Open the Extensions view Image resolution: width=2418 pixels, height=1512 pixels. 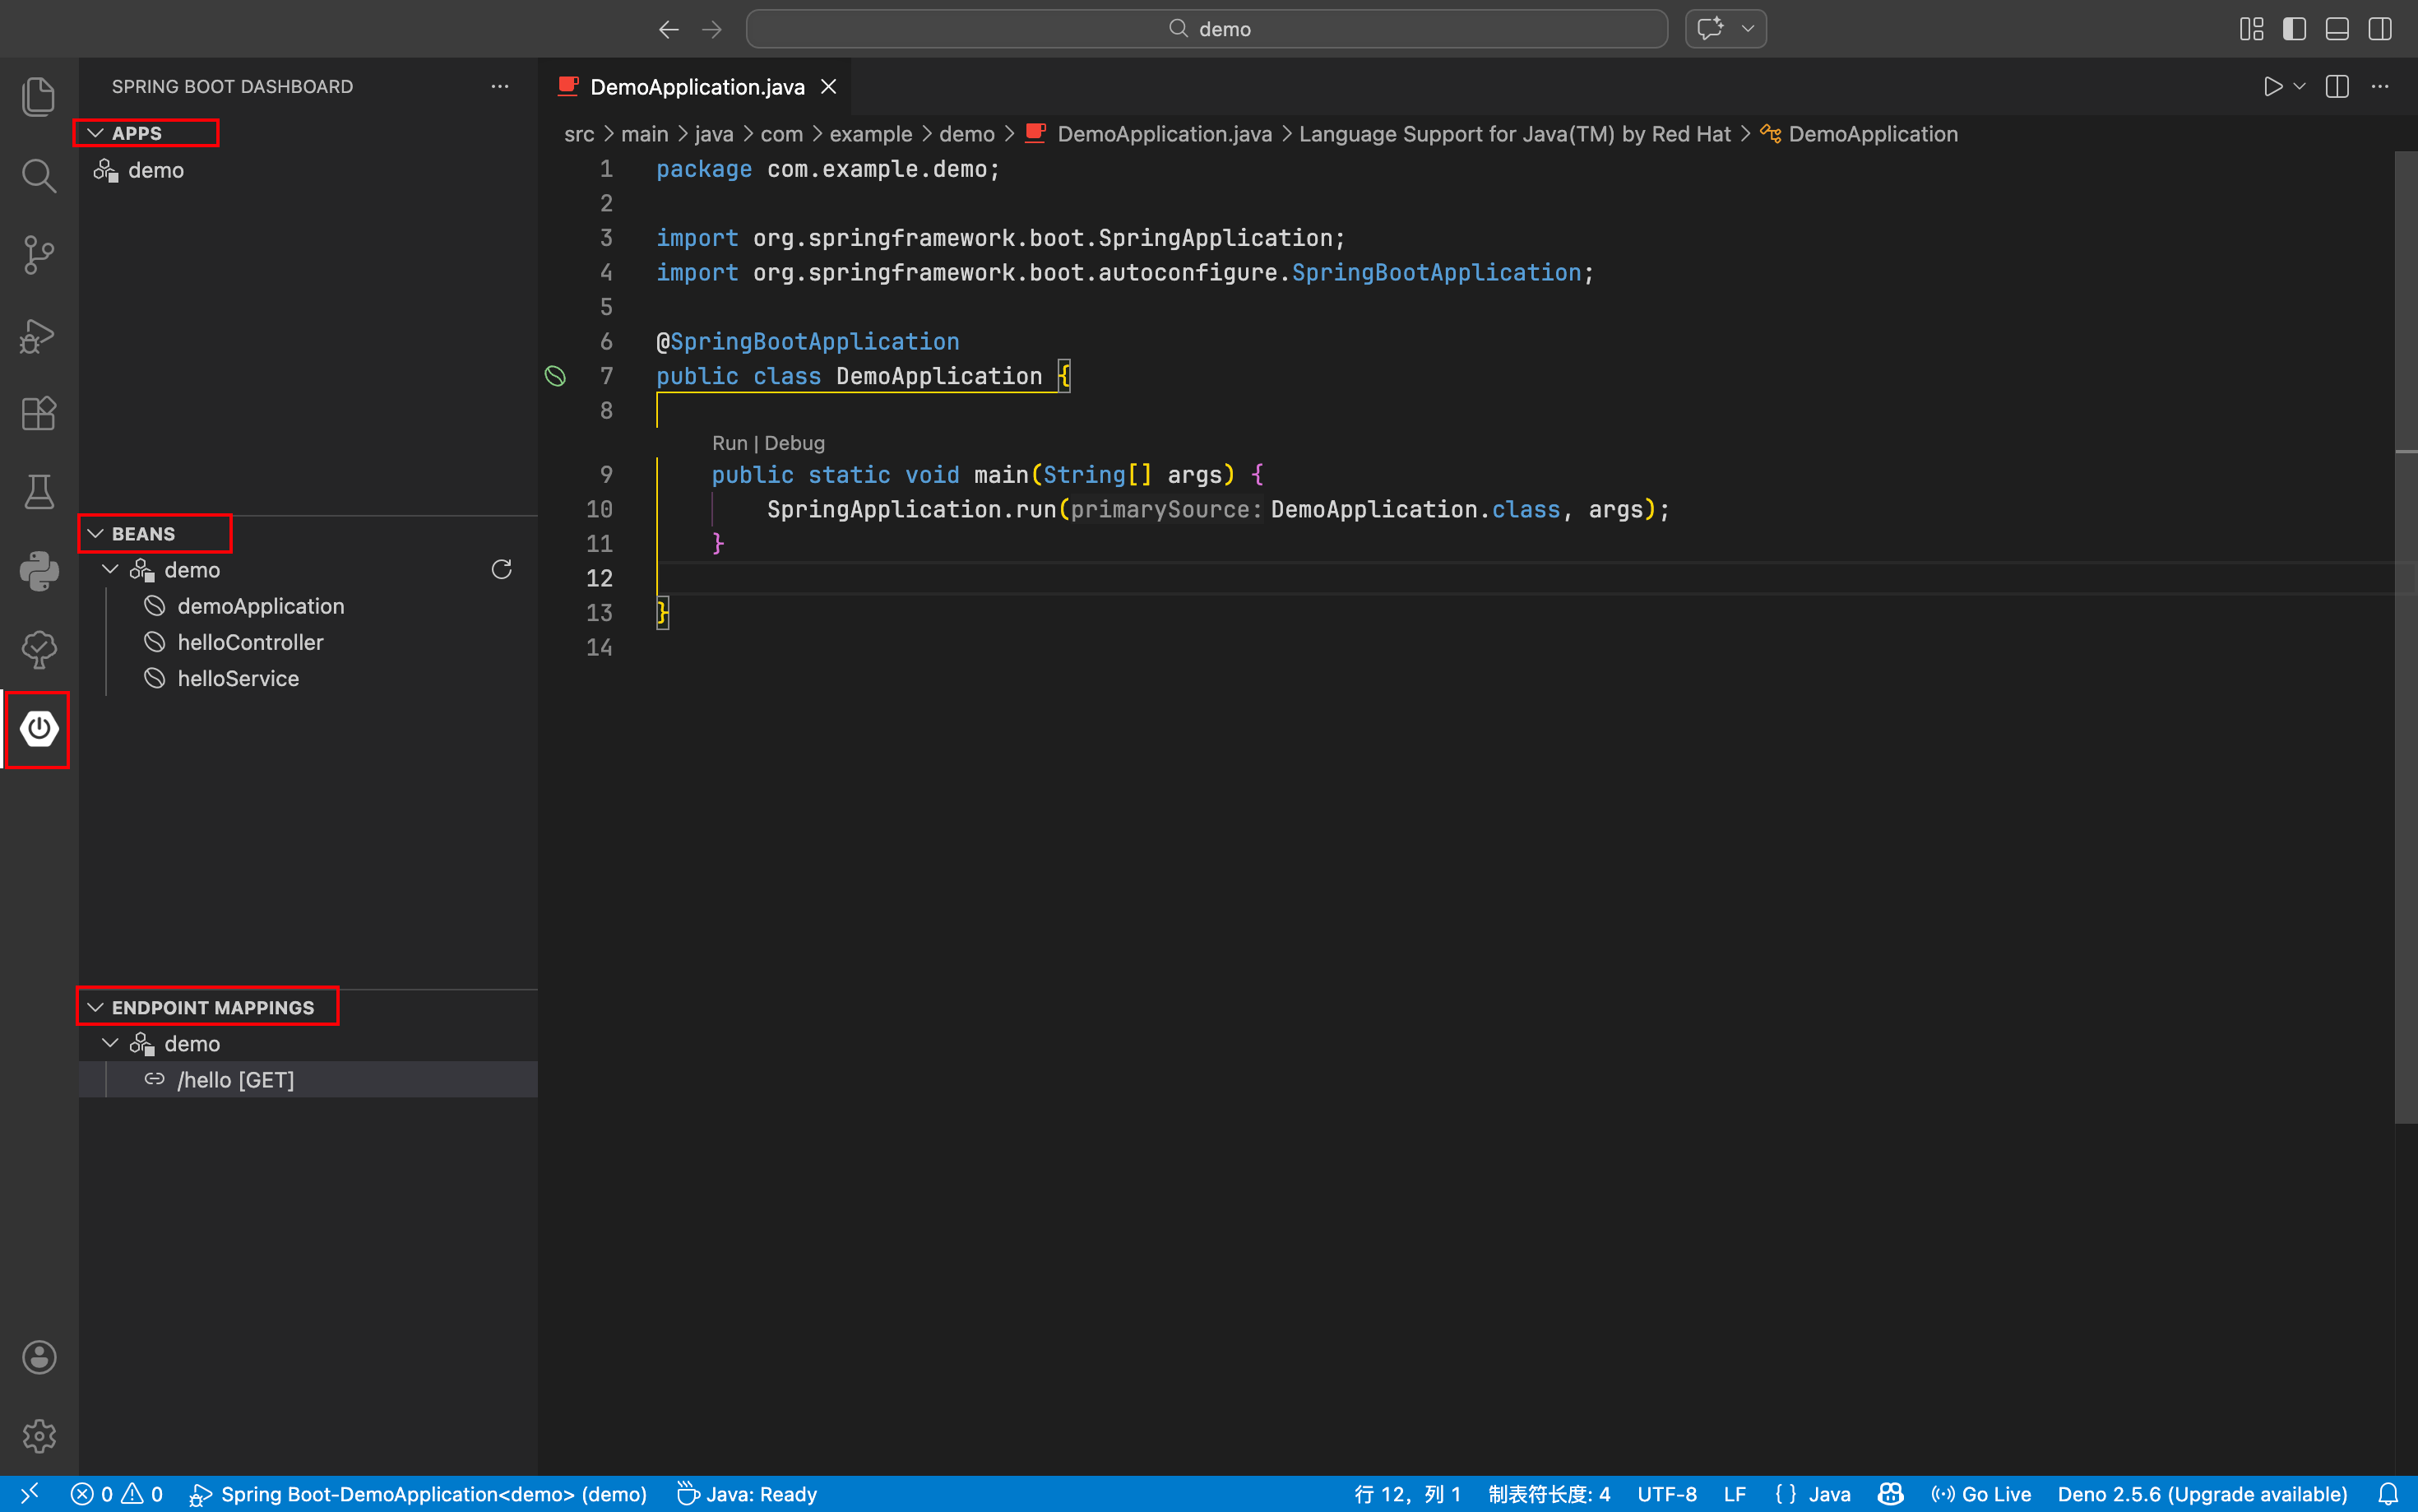coord(39,413)
